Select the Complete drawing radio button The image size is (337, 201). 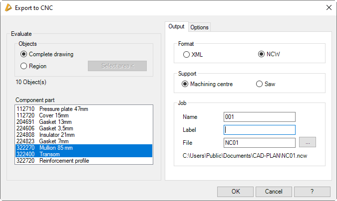tap(24, 54)
